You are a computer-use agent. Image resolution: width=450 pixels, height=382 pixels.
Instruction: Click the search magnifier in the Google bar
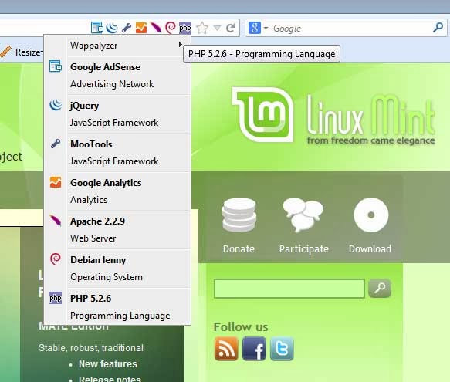point(438,28)
